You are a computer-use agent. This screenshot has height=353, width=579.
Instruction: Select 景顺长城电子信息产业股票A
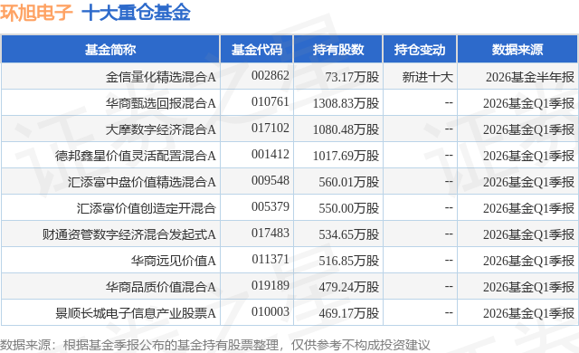coord(136,313)
